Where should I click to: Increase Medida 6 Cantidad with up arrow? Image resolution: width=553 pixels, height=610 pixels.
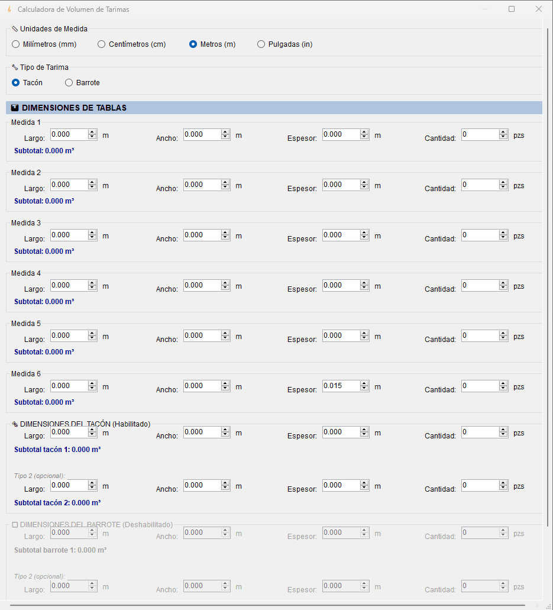point(503,383)
